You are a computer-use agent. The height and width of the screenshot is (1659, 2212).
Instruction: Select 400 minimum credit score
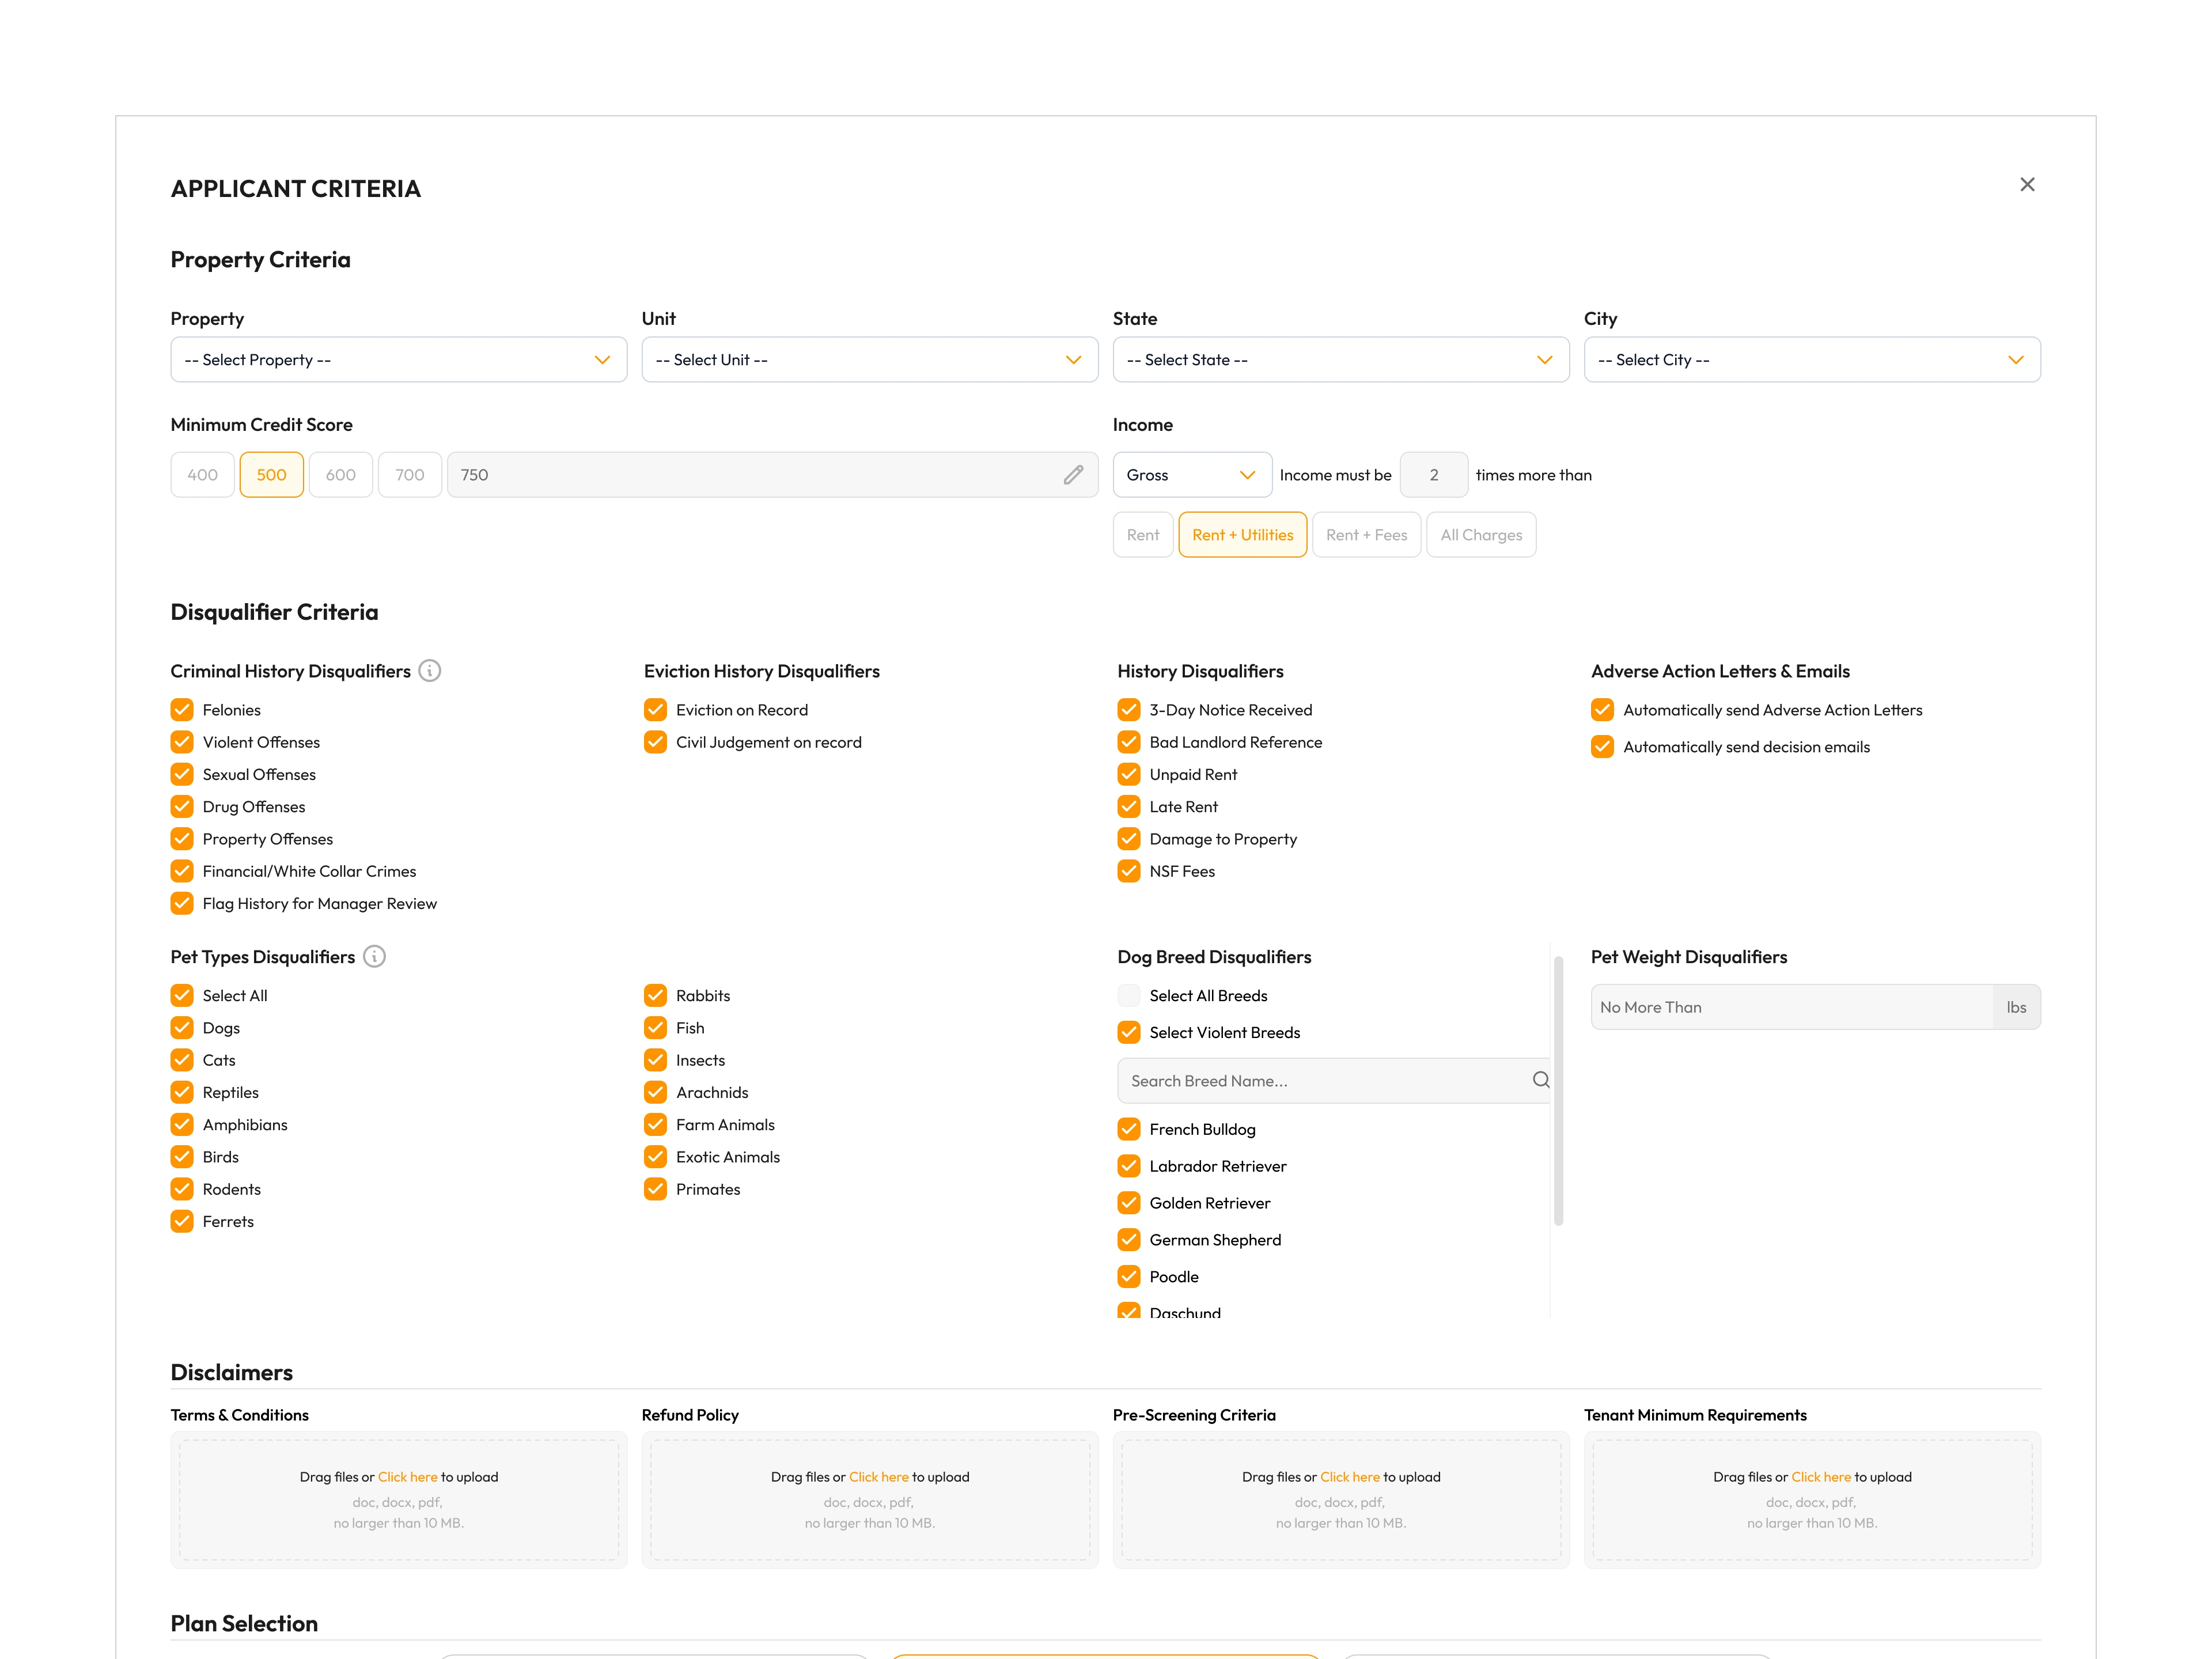(203, 475)
